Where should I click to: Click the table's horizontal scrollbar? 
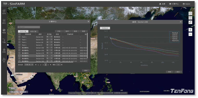pyautogui.click(x=45, y=62)
